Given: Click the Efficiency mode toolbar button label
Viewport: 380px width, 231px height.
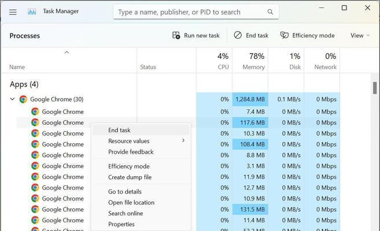Looking at the screenshot, I should pos(313,36).
